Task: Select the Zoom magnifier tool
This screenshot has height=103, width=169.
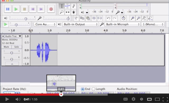Action: coord(62,12)
